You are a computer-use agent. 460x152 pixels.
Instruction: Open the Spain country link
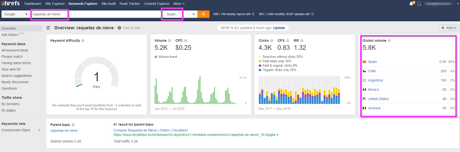[x=372, y=62]
